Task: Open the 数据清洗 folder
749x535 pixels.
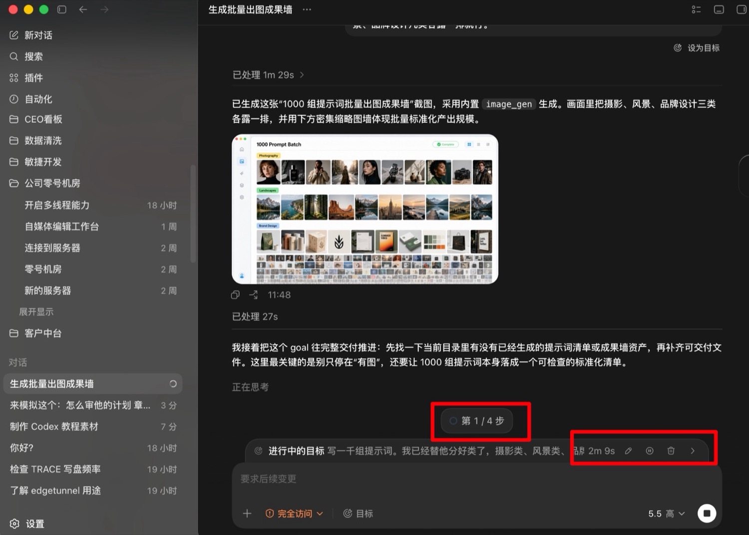Action: (x=35, y=140)
